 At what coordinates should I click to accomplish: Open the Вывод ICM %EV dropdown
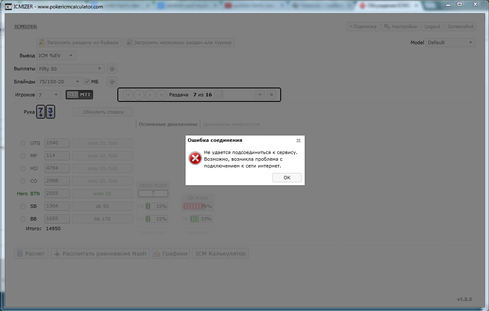tap(56, 56)
